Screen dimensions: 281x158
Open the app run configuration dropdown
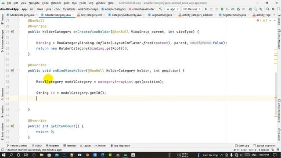tap(173, 9)
